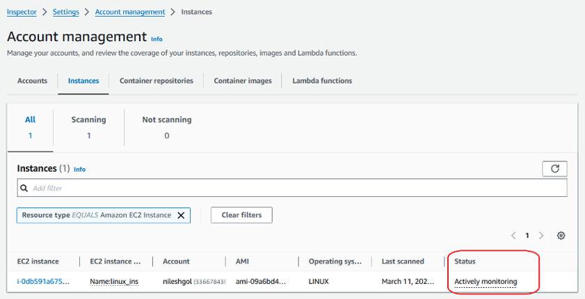Go to previous page chevron
Image resolution: width=585 pixels, height=299 pixels.
(513, 236)
